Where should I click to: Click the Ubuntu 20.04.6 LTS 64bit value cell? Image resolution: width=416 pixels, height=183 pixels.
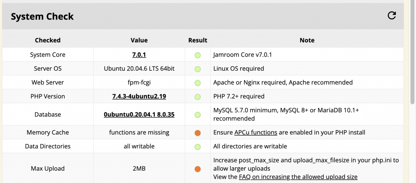point(139,69)
